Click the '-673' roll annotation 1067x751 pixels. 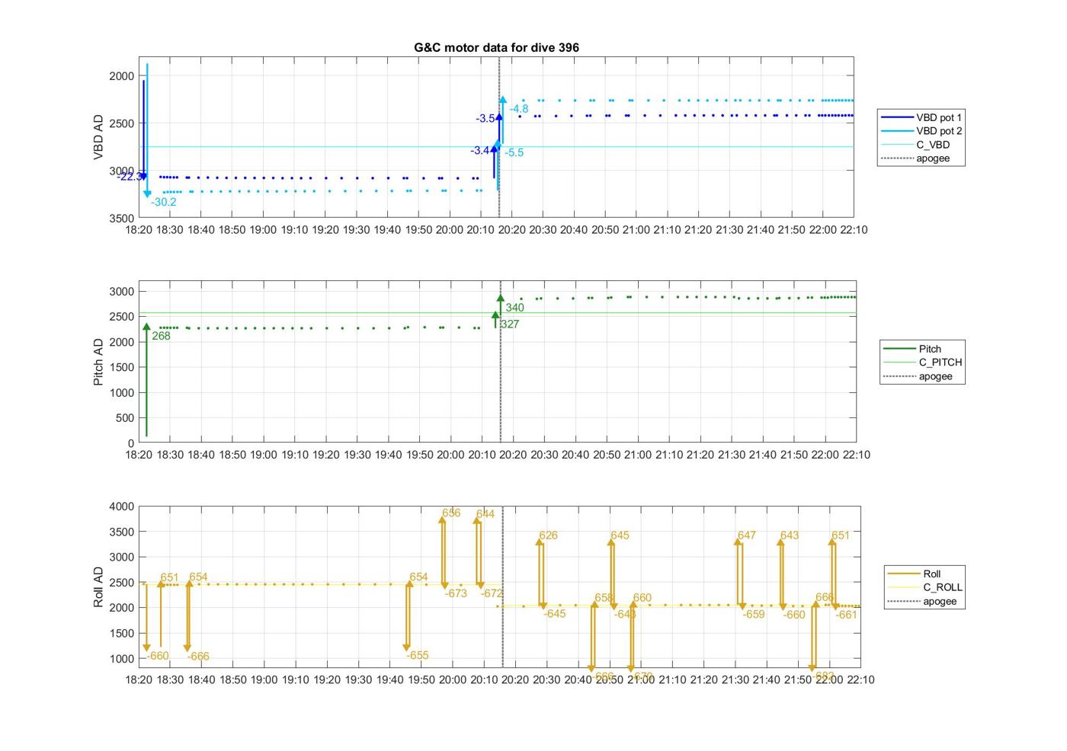456,593
